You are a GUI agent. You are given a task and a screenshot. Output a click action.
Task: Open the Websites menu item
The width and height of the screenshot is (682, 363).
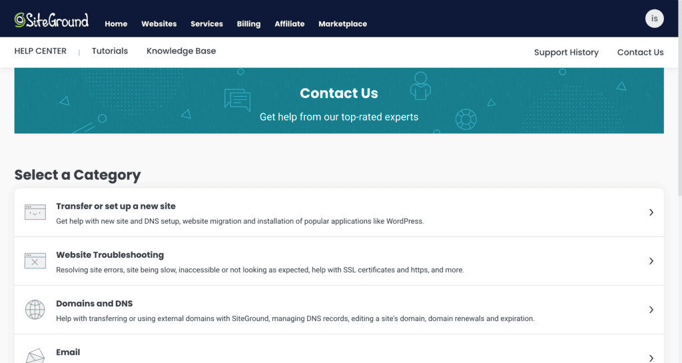[x=159, y=24]
